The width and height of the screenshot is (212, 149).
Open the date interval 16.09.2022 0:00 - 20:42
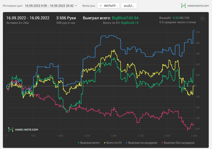(49, 6)
